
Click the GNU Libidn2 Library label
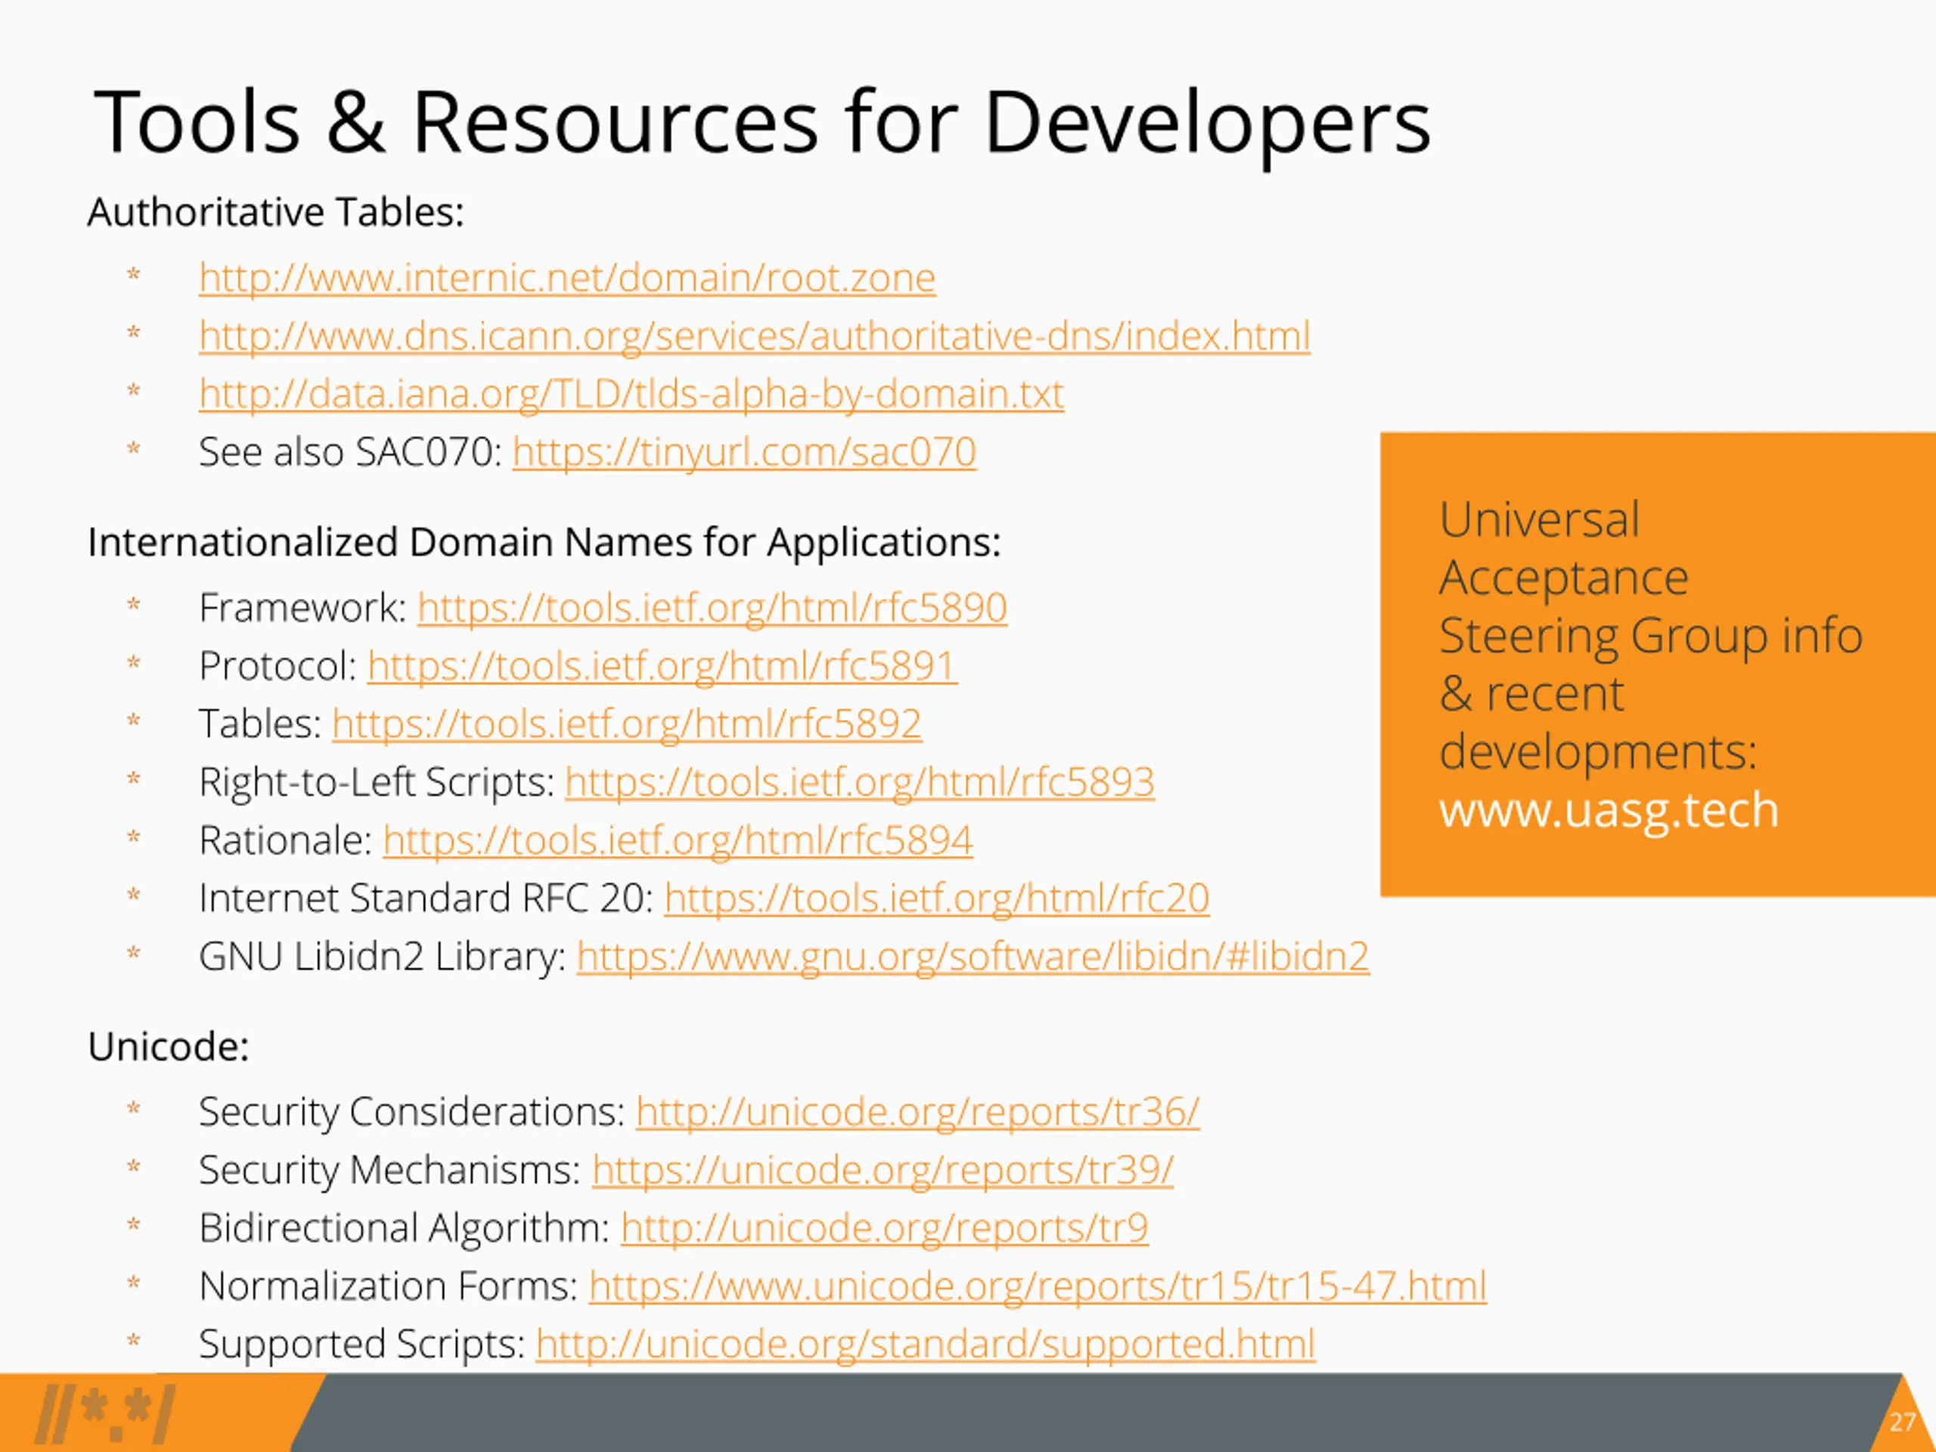[382, 957]
